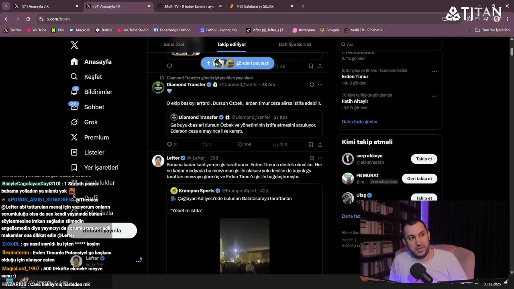Open Listeler lists page
The width and height of the screenshot is (514, 289).
pyautogui.click(x=87, y=153)
